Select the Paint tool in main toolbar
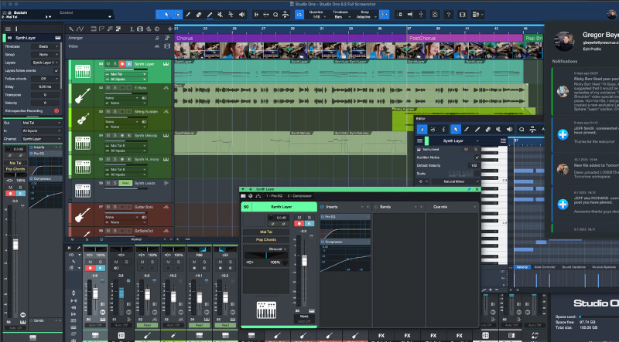619x342 pixels. tap(210, 15)
